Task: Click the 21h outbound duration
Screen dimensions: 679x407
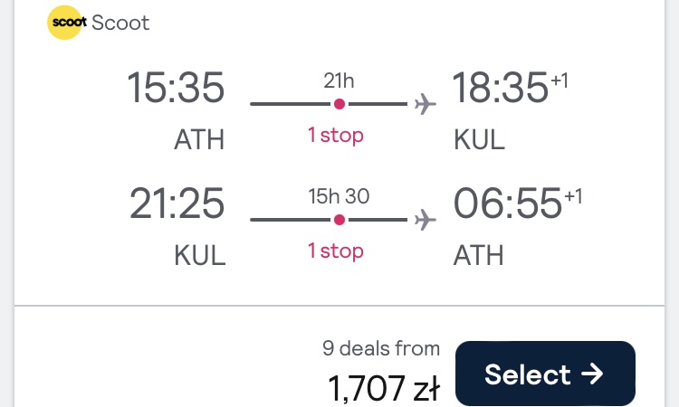Action: coord(339,80)
